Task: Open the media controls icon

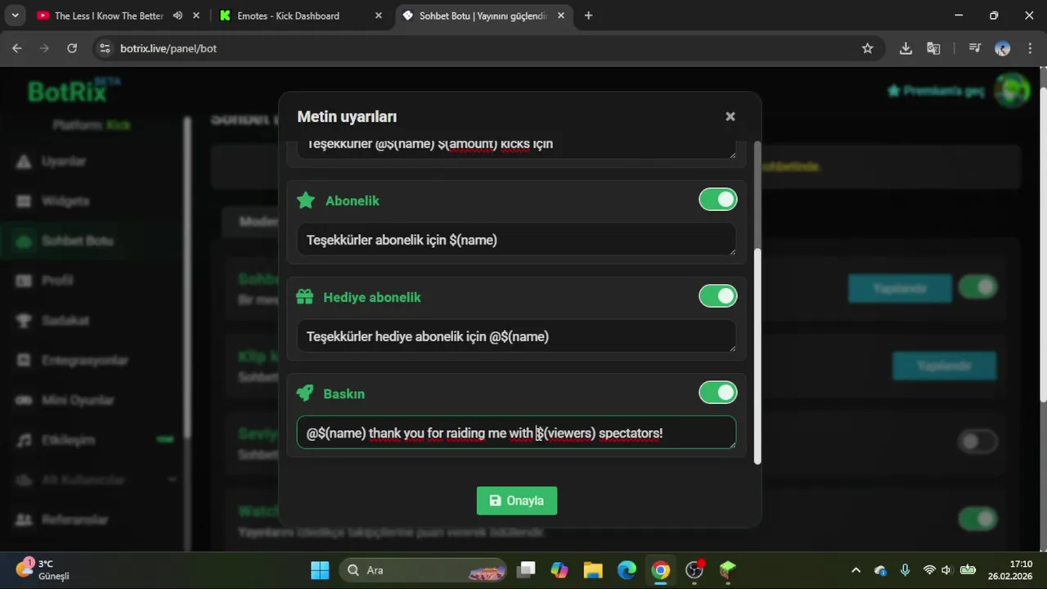Action: 974,48
